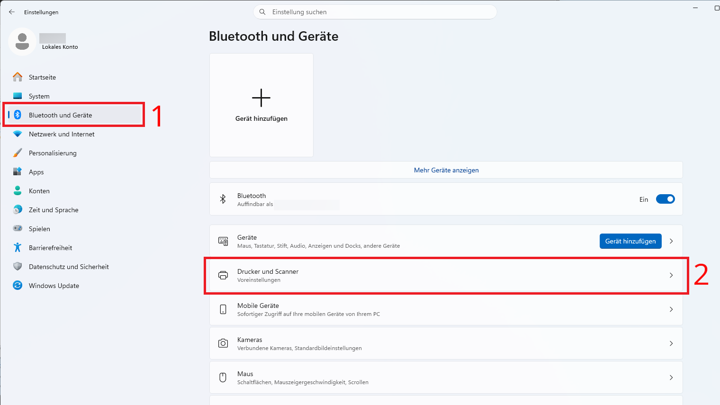Turn off the Bluetooth toggle switch

(665, 199)
